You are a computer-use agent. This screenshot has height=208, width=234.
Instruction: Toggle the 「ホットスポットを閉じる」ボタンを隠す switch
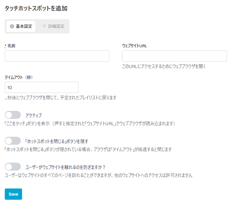point(13,141)
